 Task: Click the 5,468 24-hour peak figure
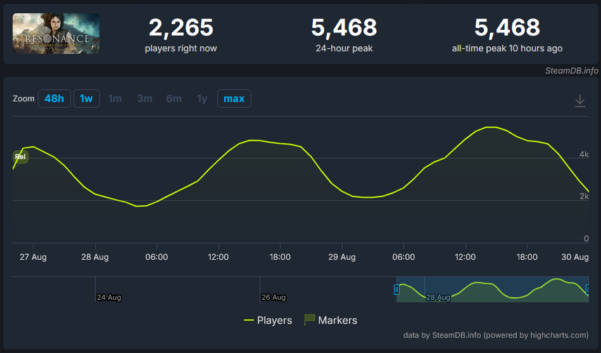(344, 28)
